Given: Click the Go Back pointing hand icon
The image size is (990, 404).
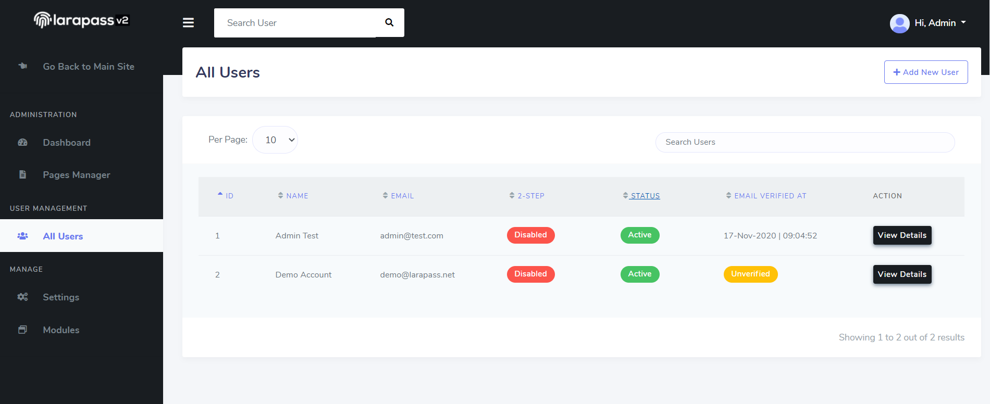Looking at the screenshot, I should pos(22,66).
